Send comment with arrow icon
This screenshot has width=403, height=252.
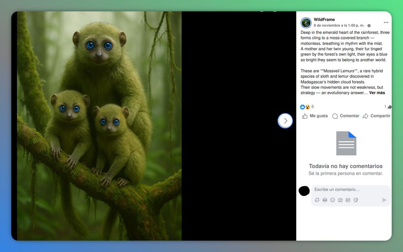[x=384, y=200]
